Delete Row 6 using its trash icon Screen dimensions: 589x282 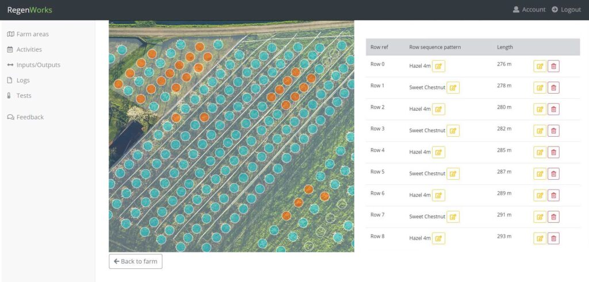(x=553, y=195)
